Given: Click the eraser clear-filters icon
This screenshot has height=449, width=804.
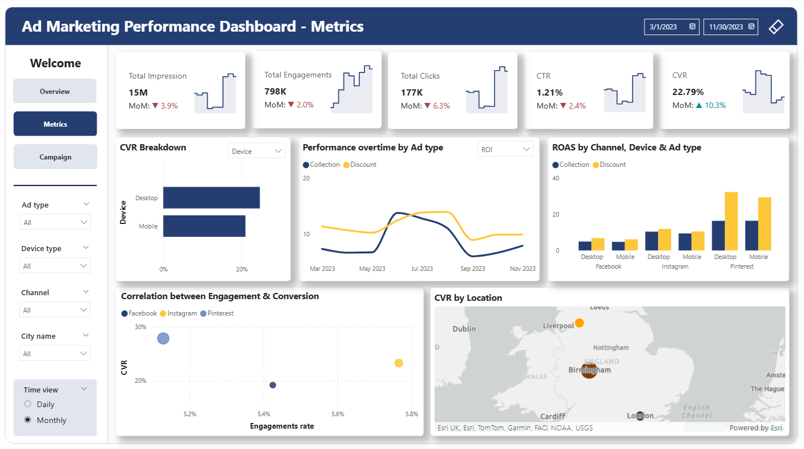Looking at the screenshot, I should [776, 27].
